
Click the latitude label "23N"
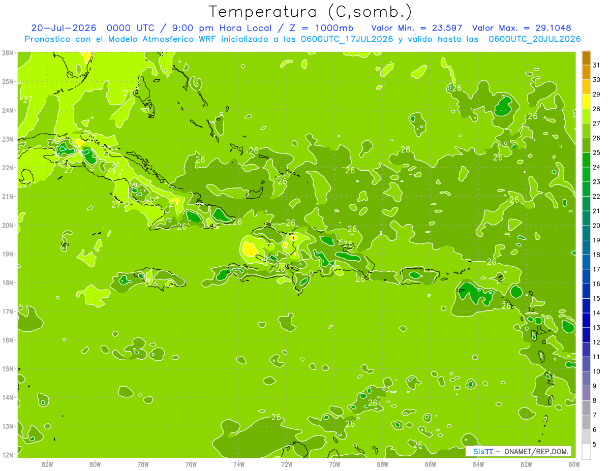point(8,139)
